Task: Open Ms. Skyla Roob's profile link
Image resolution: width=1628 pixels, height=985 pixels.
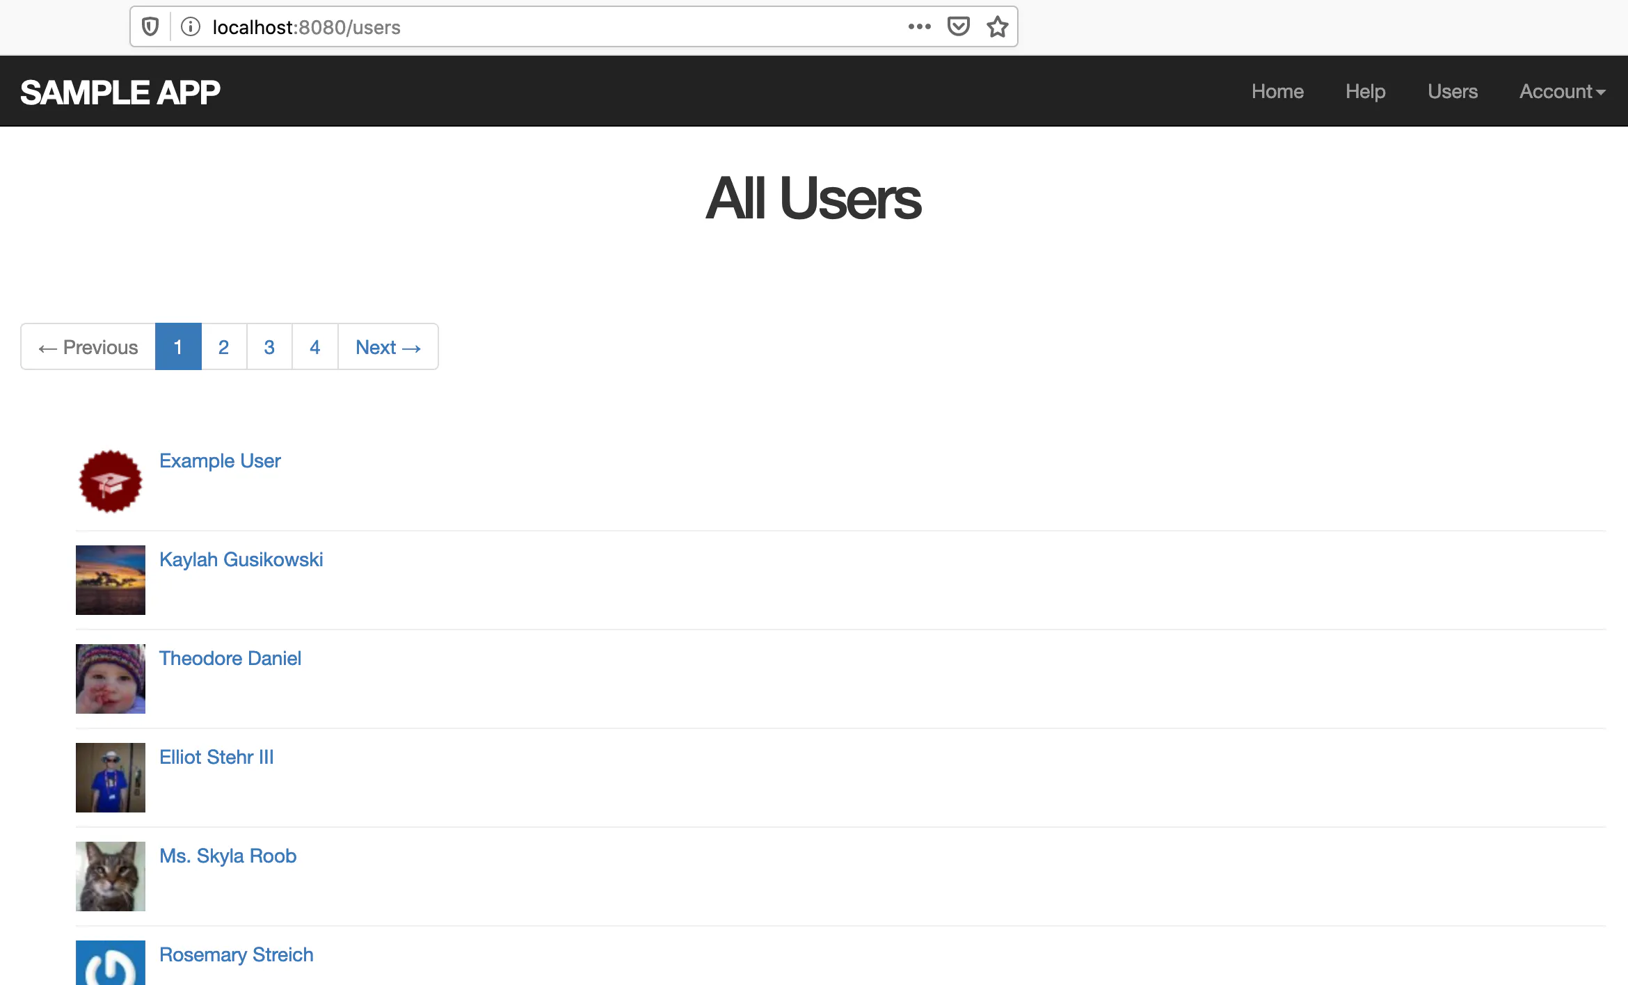Action: [228, 856]
